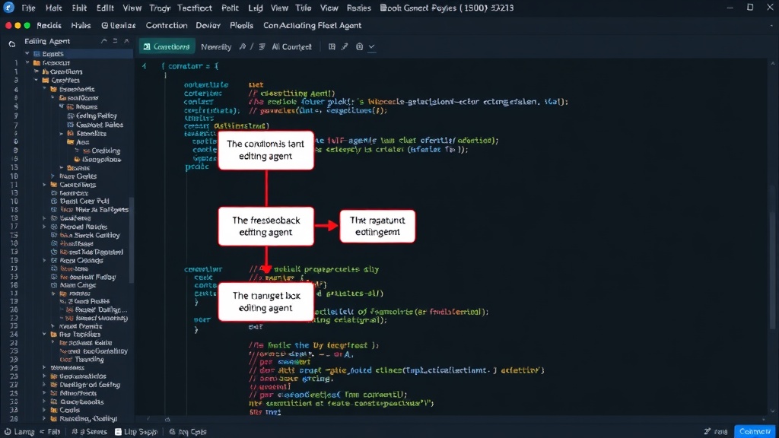Open the first View menu in menu bar
This screenshot has width=779, height=438.
(x=132, y=8)
